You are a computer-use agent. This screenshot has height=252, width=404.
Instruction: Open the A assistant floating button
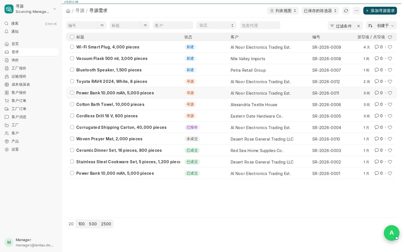pos(392,233)
